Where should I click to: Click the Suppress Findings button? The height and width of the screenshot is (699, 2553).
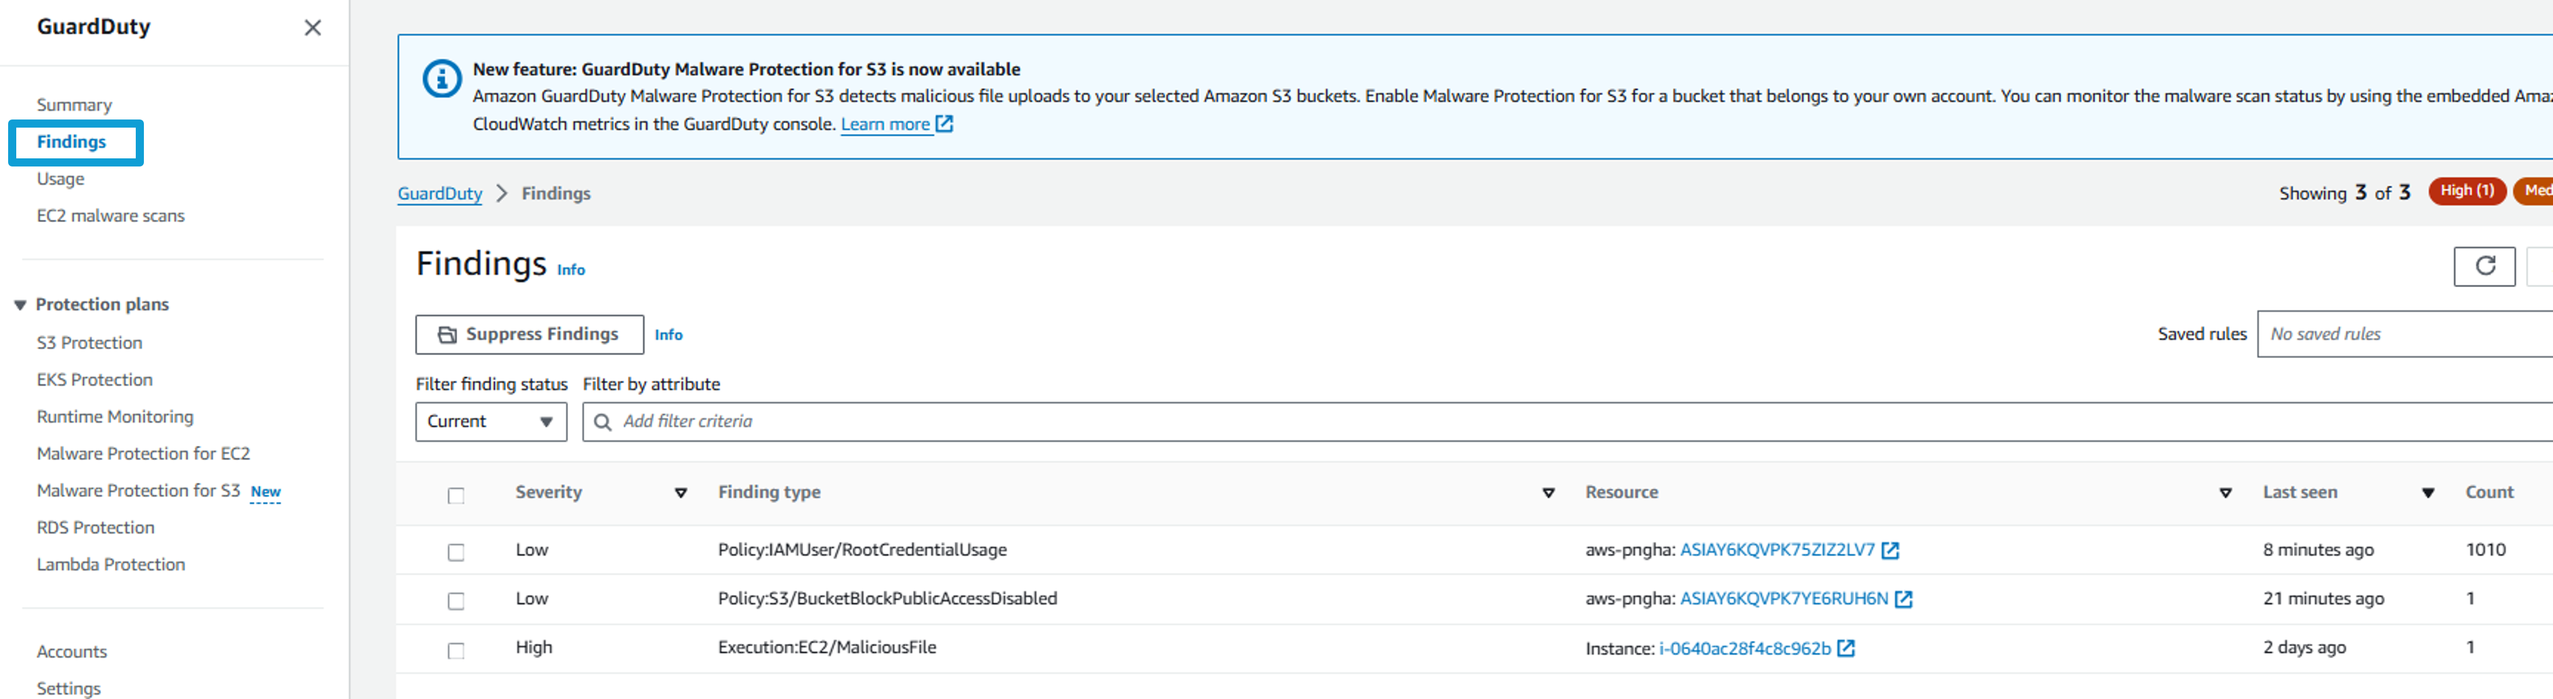pyautogui.click(x=529, y=334)
